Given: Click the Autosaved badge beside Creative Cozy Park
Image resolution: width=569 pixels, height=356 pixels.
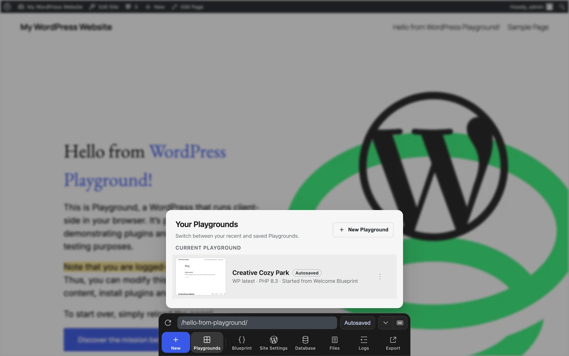Looking at the screenshot, I should point(307,273).
